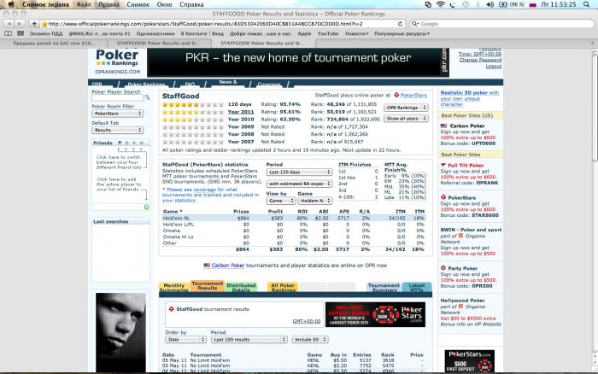
Task: Open the Apple menu
Action: [x=11, y=4]
